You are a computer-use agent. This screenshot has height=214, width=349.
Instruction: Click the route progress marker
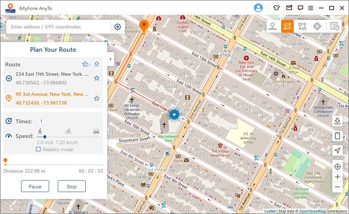5,161
